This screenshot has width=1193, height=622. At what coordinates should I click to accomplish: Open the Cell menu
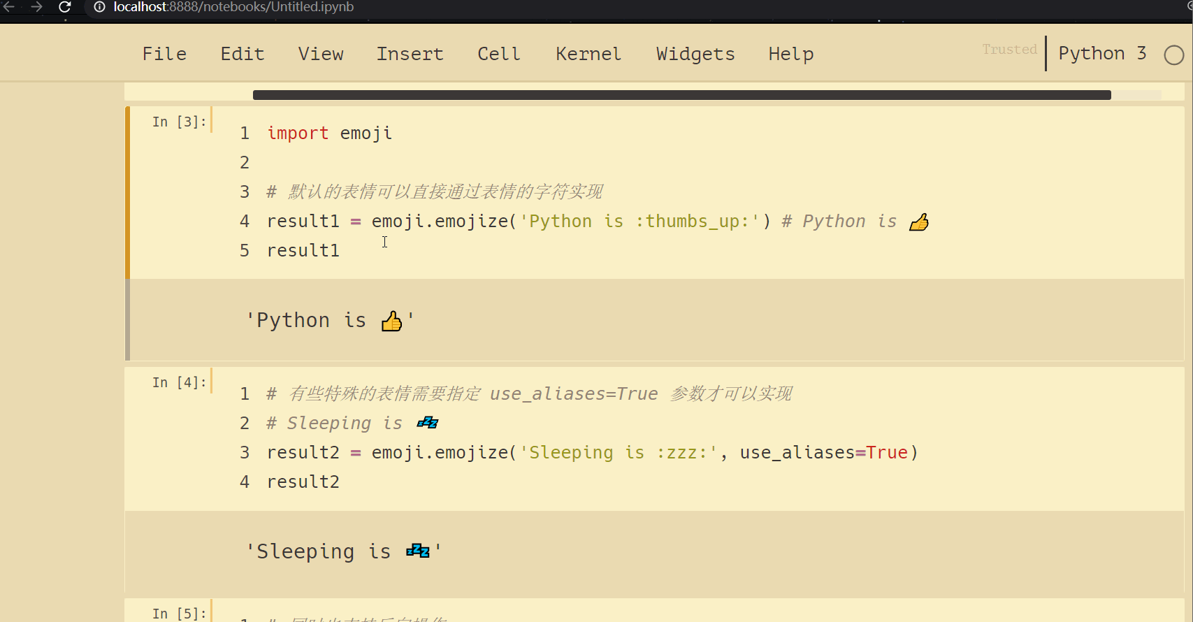[x=499, y=54]
